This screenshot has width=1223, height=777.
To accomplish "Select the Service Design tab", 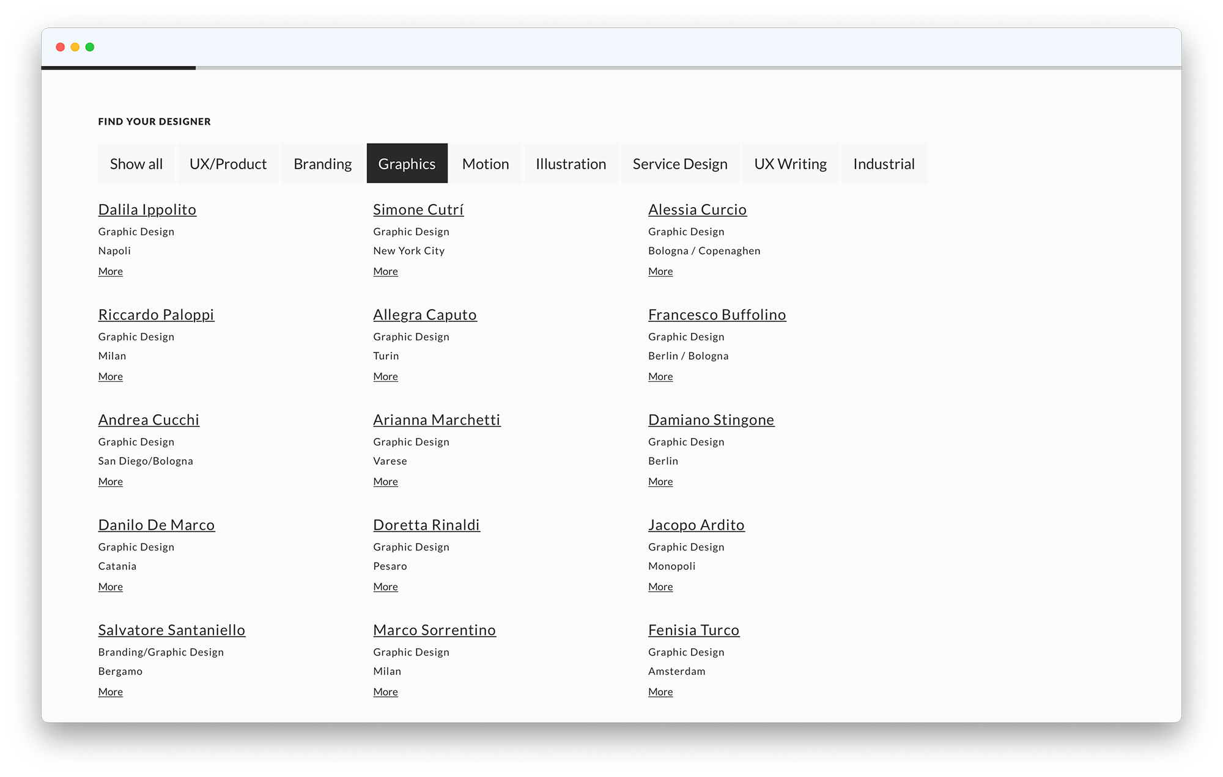I will (x=680, y=163).
